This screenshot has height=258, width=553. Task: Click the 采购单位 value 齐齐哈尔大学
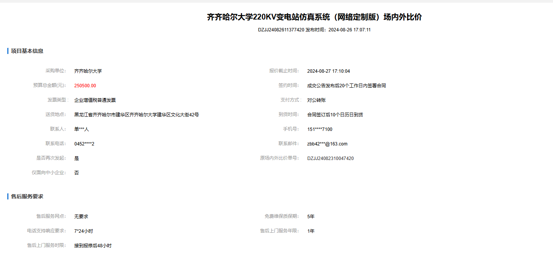[x=88, y=71]
